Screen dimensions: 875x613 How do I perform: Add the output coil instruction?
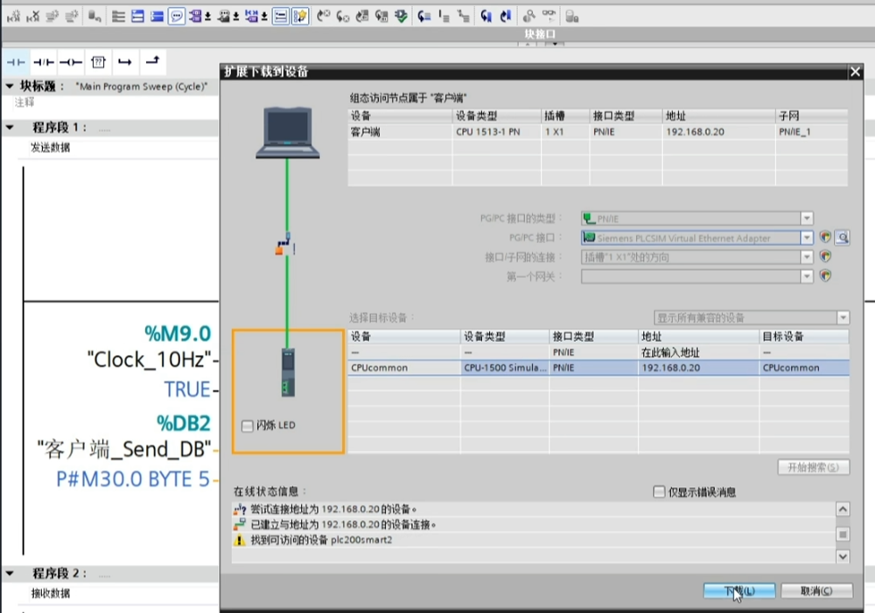click(x=71, y=62)
